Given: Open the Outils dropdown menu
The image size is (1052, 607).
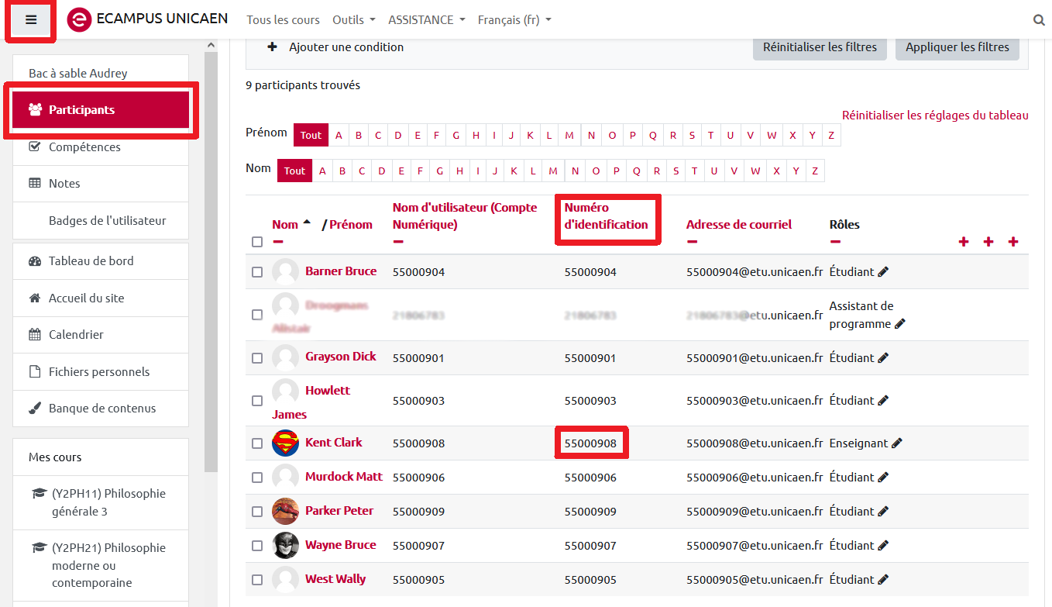Looking at the screenshot, I should (353, 20).
